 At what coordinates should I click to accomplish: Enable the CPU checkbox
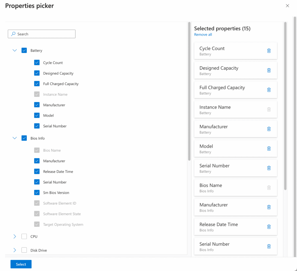pos(24,236)
